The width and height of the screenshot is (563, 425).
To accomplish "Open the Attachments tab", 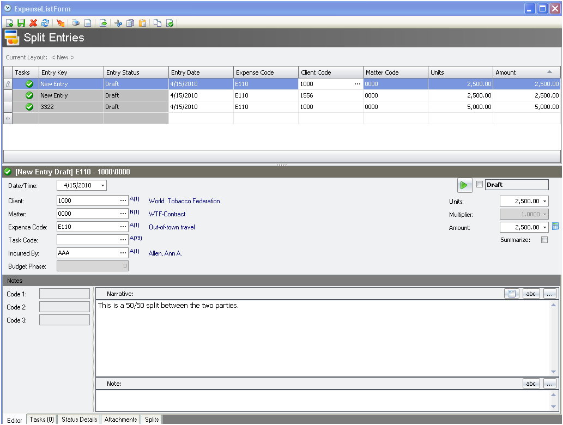I will coord(120,420).
